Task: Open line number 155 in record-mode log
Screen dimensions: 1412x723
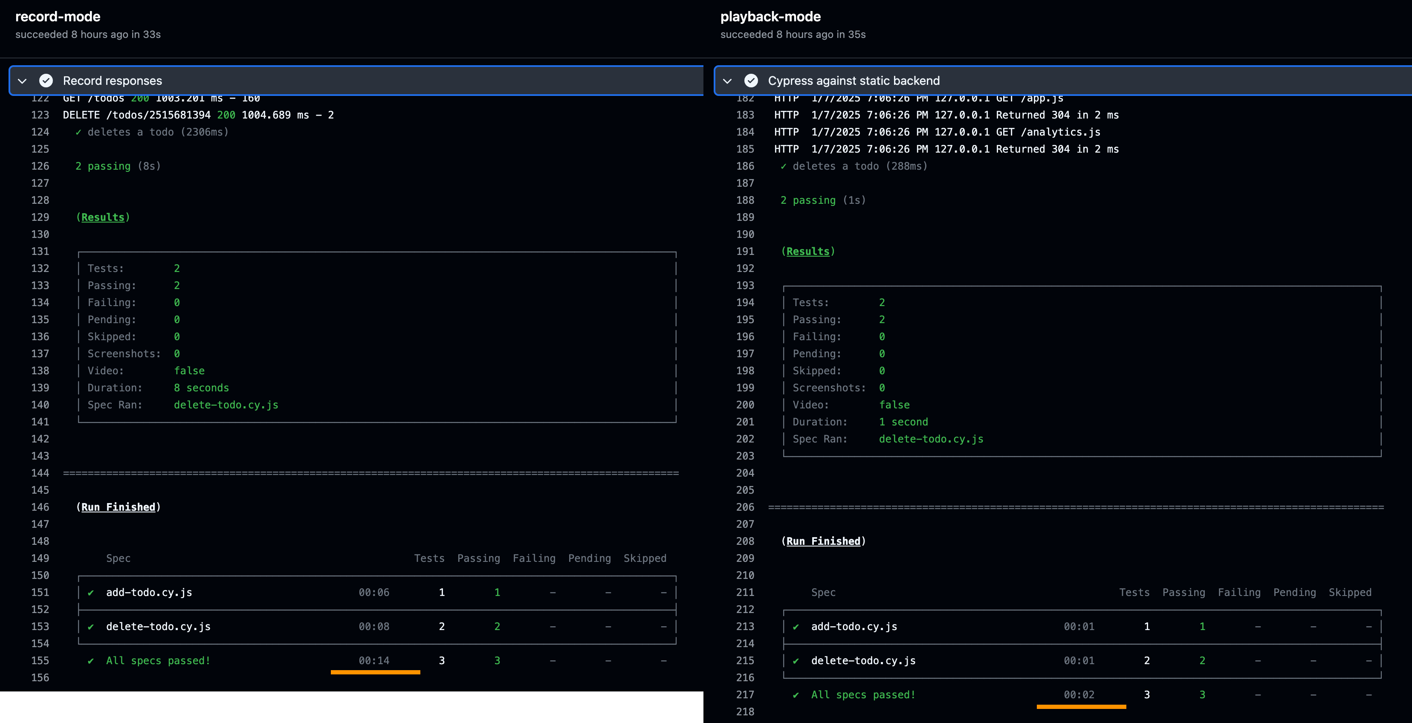Action: 40,660
